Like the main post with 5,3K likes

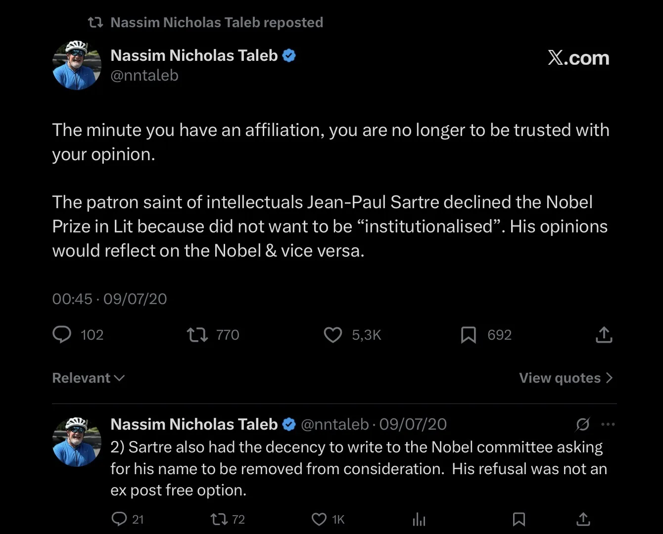[332, 335]
